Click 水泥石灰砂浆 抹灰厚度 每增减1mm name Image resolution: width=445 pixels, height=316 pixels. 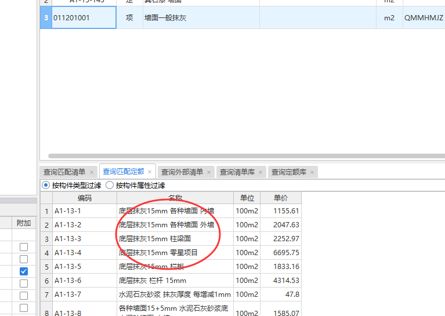[175, 295]
